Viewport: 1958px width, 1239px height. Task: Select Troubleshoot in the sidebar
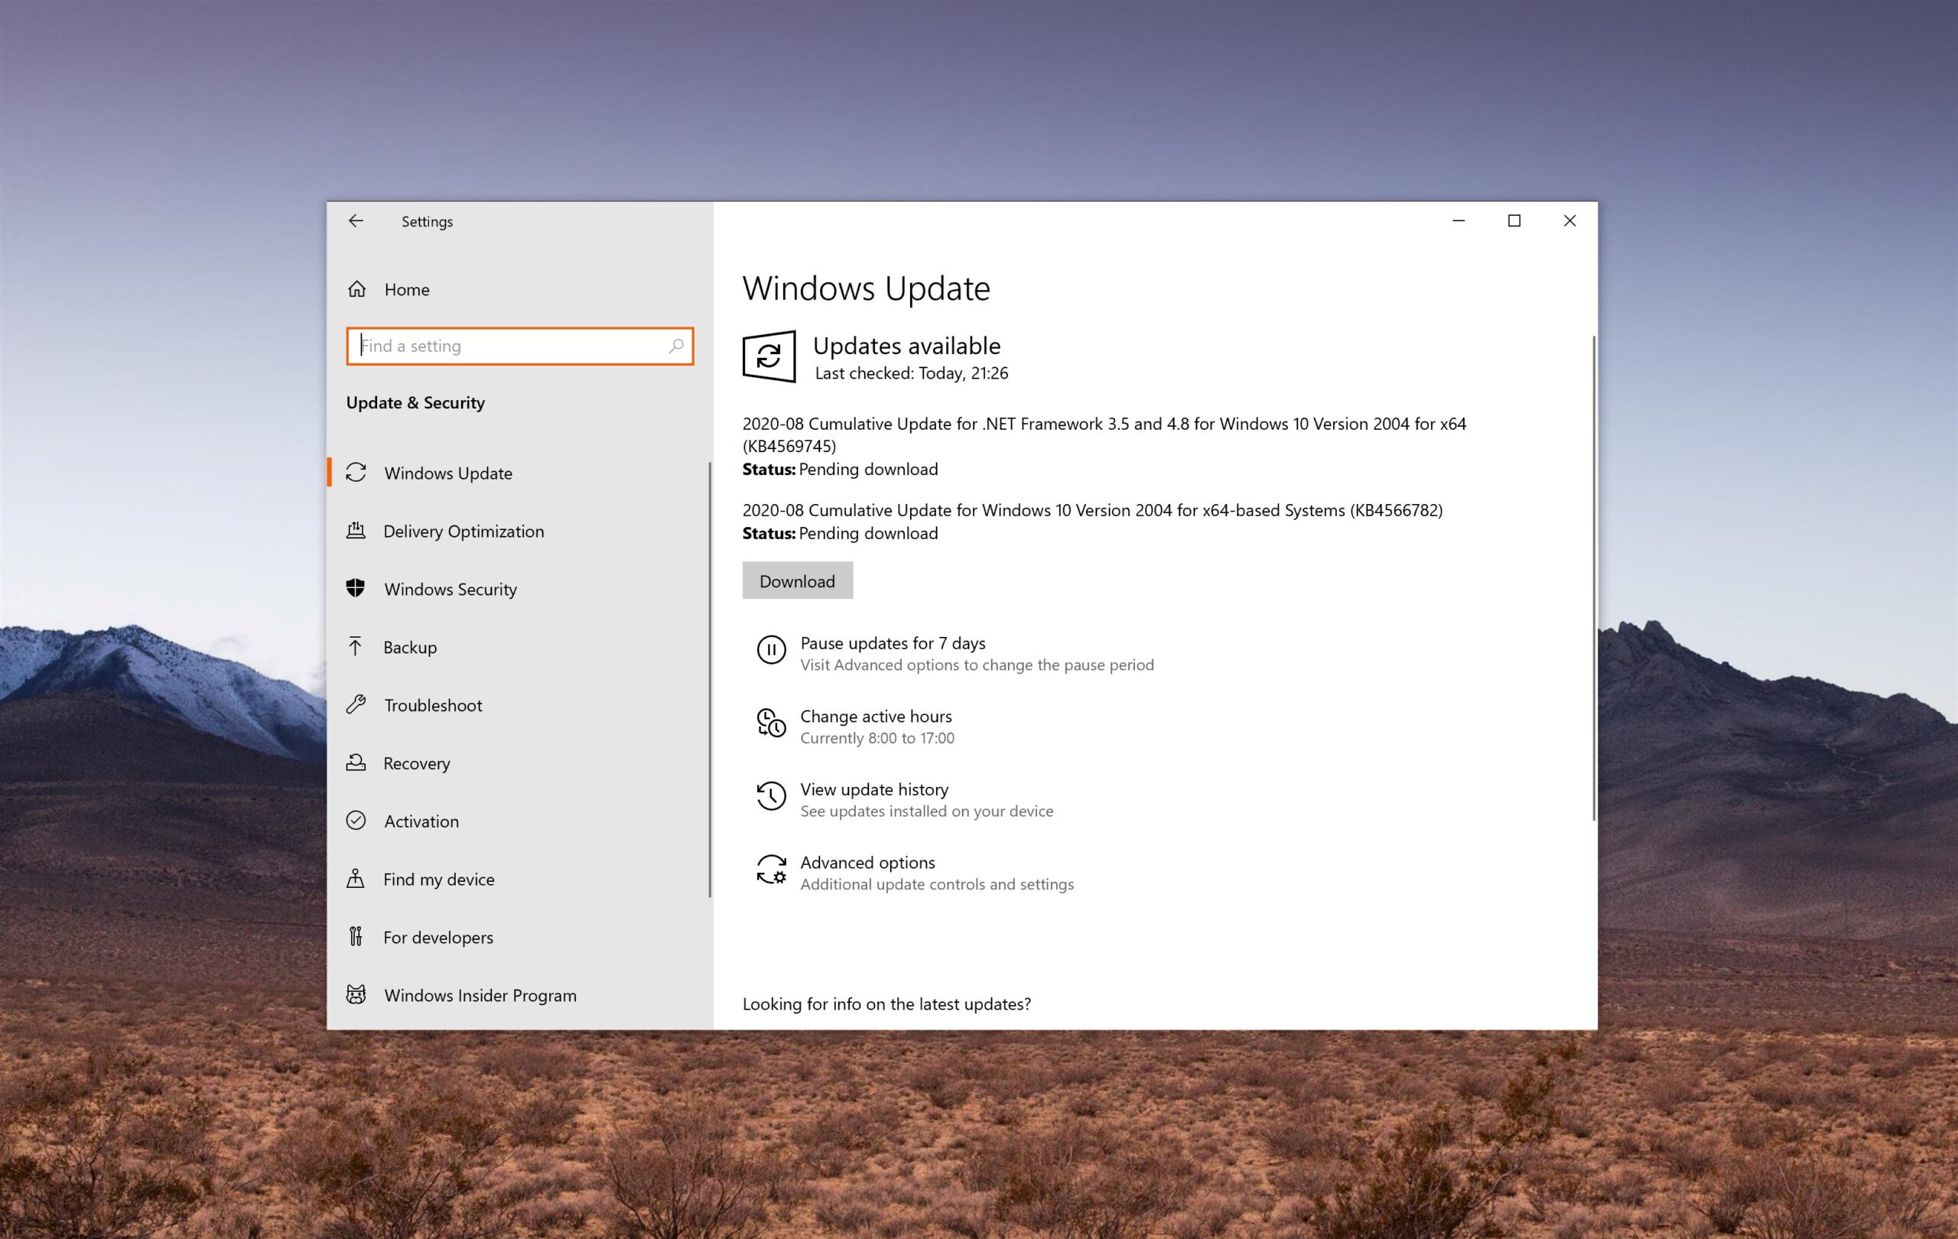[x=519, y=705]
